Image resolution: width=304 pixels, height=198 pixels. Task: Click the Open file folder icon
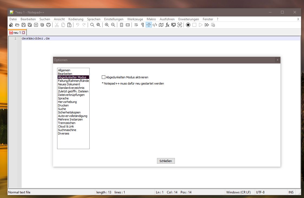click(17, 25)
